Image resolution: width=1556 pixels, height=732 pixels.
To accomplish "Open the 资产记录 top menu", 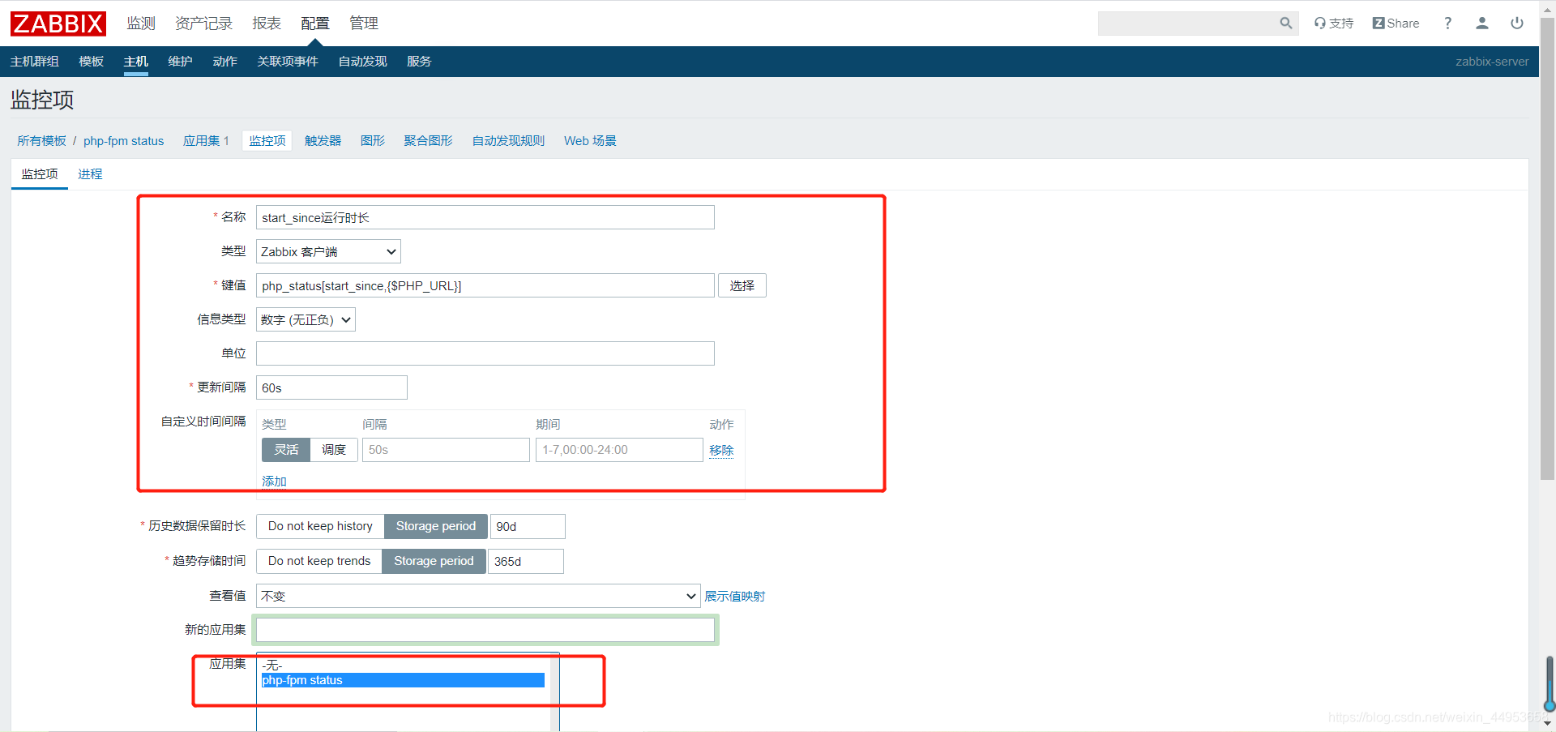I will pyautogui.click(x=203, y=24).
